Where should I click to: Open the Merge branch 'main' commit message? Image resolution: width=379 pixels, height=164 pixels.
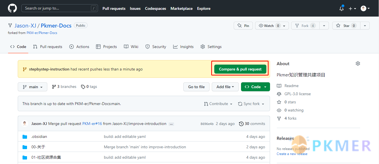[145, 147]
